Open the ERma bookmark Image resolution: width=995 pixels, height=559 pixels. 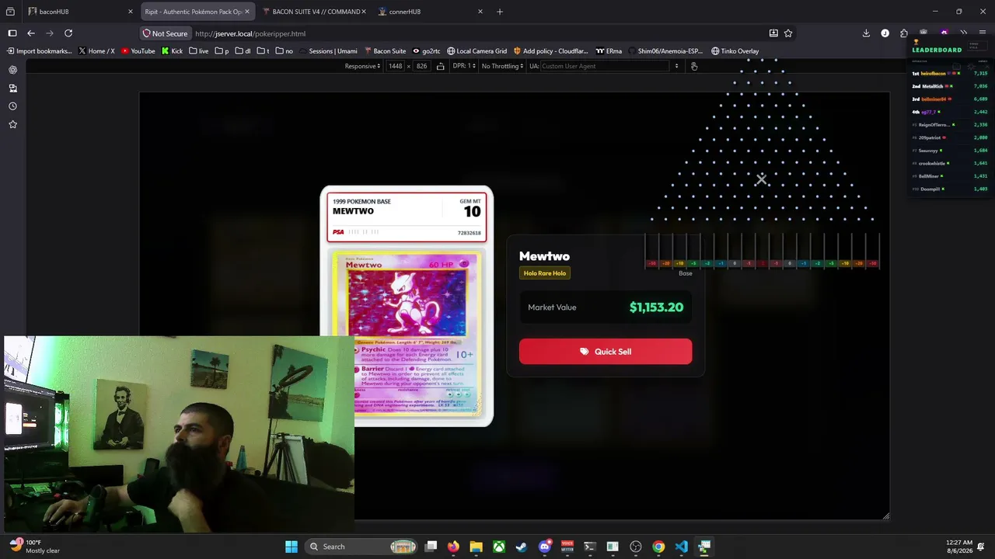[x=609, y=51]
